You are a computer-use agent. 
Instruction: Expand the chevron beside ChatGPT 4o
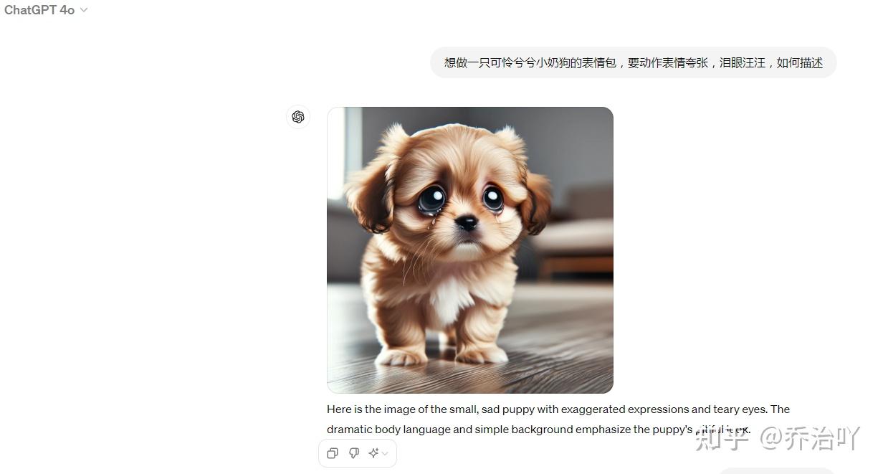click(x=84, y=10)
